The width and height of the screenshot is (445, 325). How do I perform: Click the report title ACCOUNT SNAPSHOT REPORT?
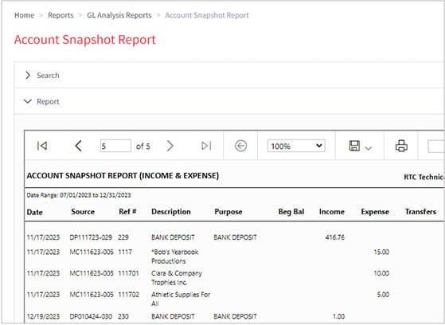tap(123, 176)
